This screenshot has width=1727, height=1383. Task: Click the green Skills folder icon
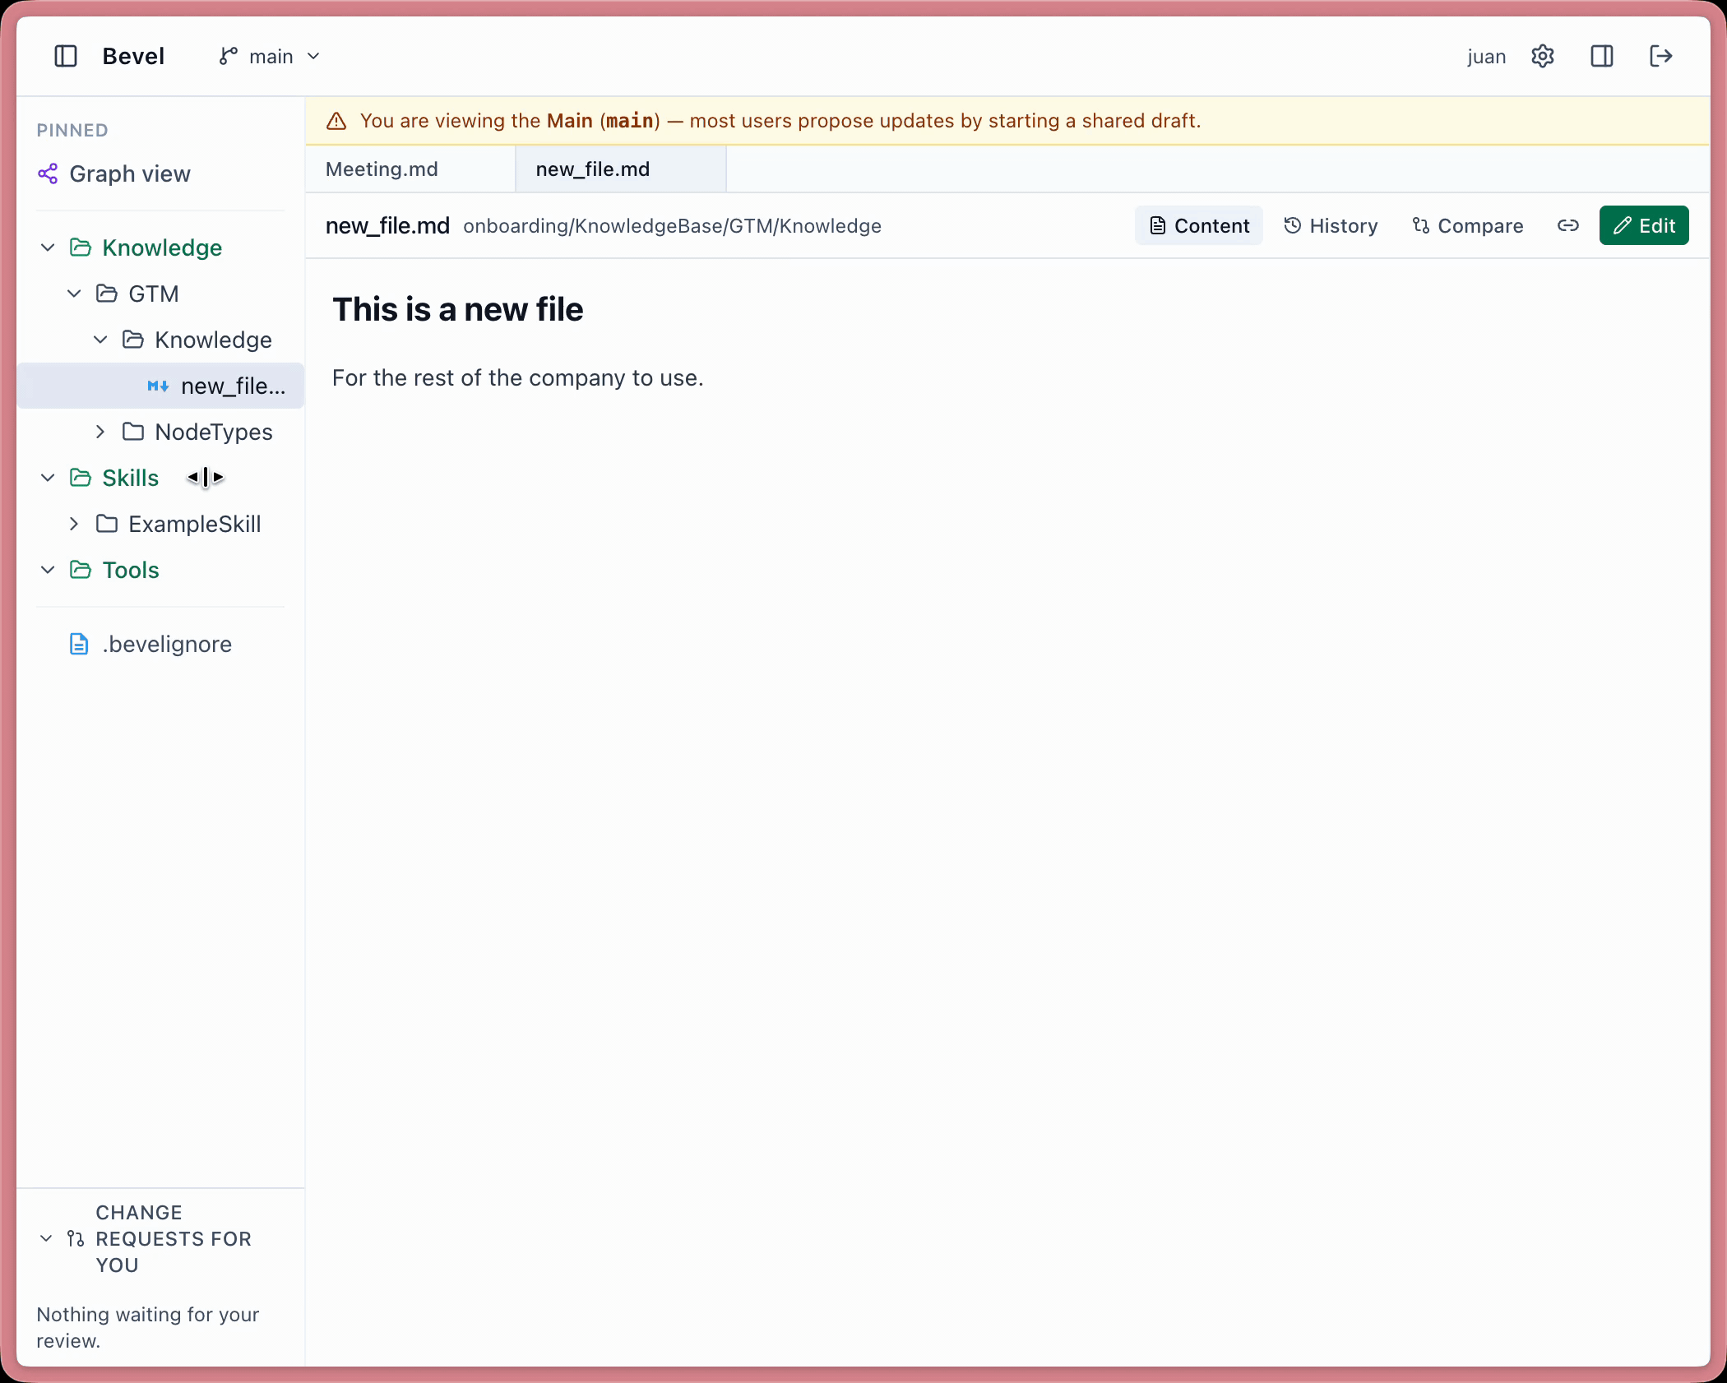click(x=81, y=478)
